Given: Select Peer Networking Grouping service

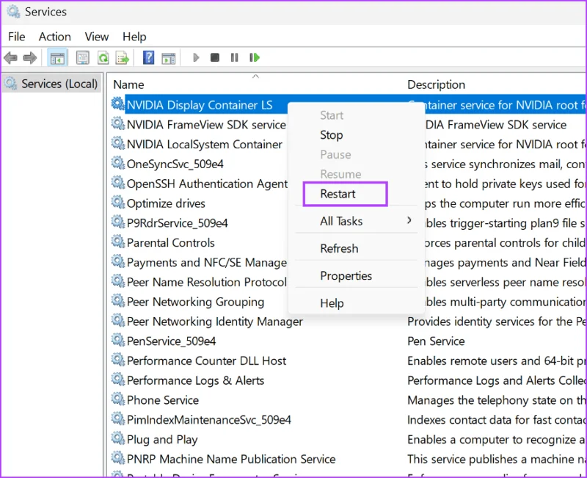Looking at the screenshot, I should (x=195, y=302).
